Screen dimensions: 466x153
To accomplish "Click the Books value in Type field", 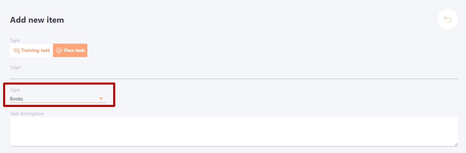I will (x=17, y=99).
